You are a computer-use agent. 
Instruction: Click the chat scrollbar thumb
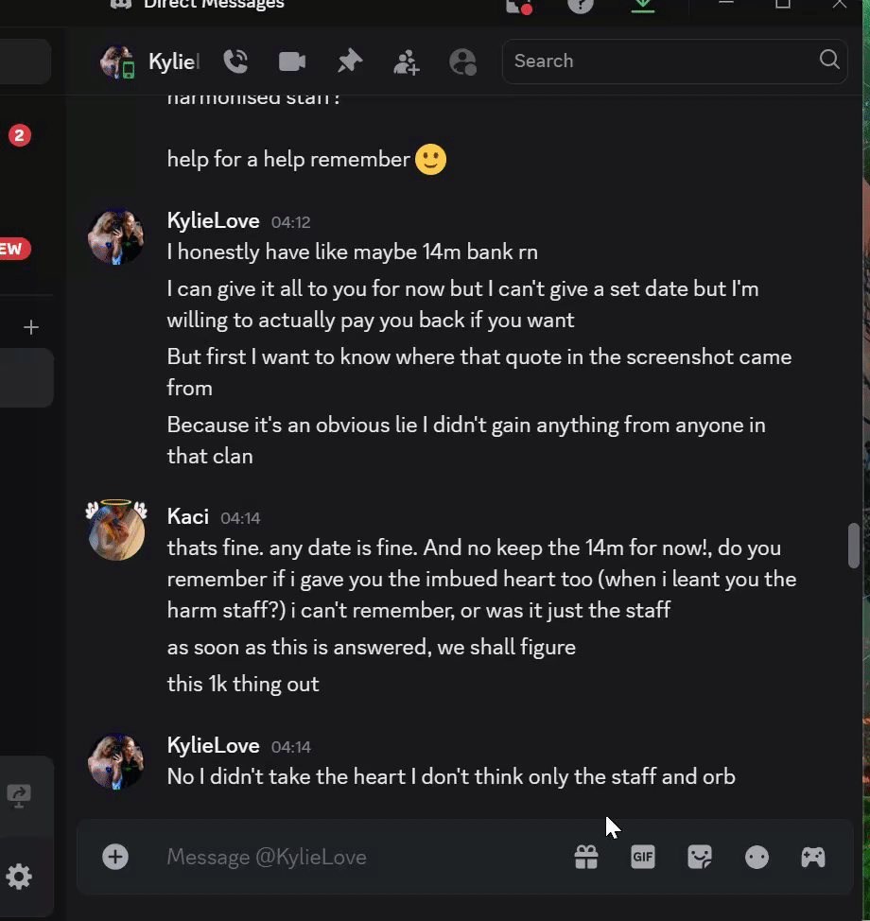(x=854, y=545)
